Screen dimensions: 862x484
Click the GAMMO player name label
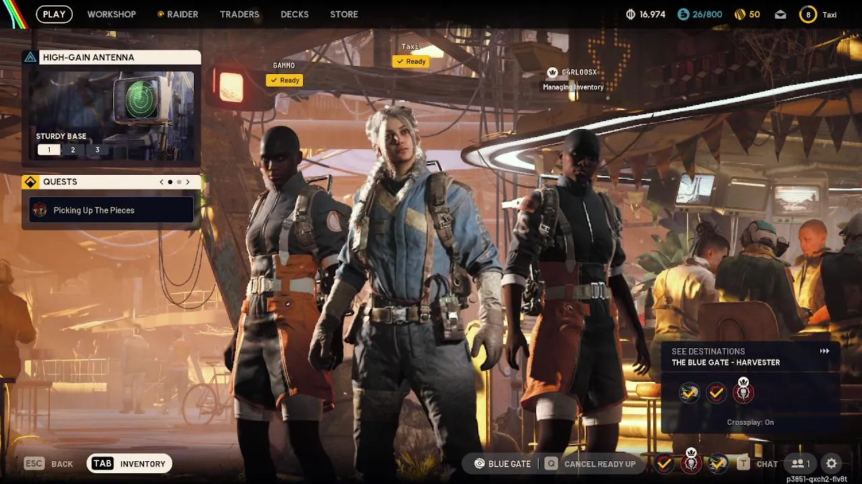[284, 65]
